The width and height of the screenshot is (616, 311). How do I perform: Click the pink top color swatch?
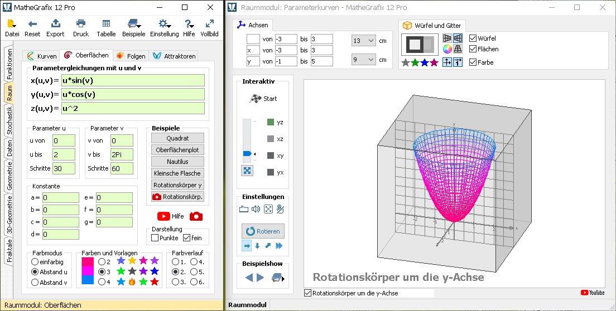coord(88,261)
